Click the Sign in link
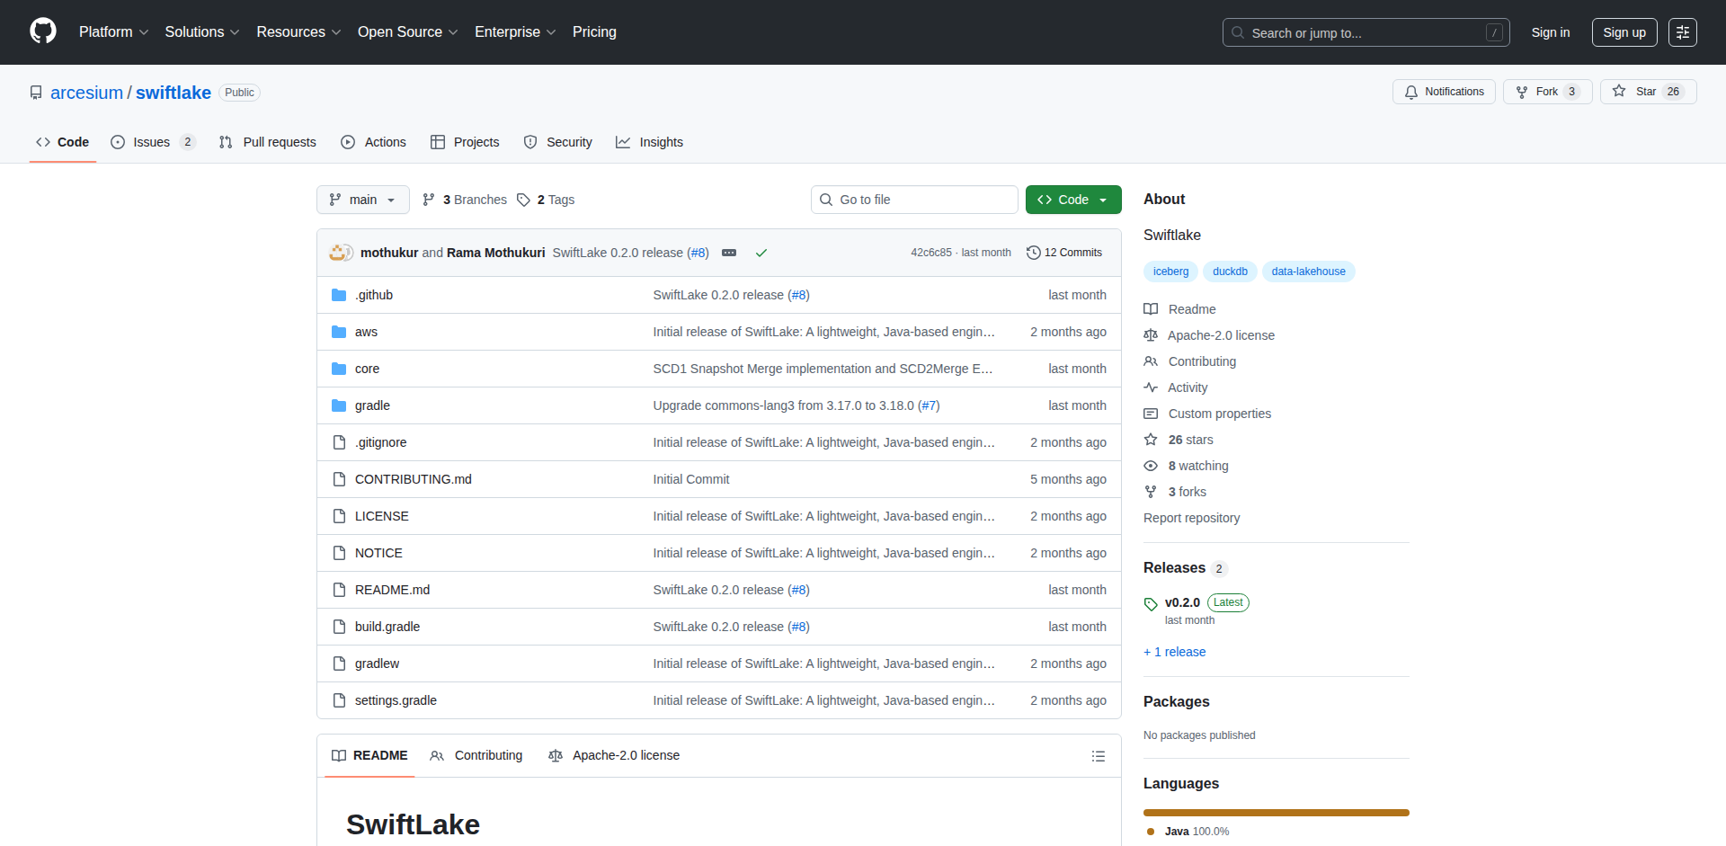Image resolution: width=1726 pixels, height=846 pixels. point(1551,32)
